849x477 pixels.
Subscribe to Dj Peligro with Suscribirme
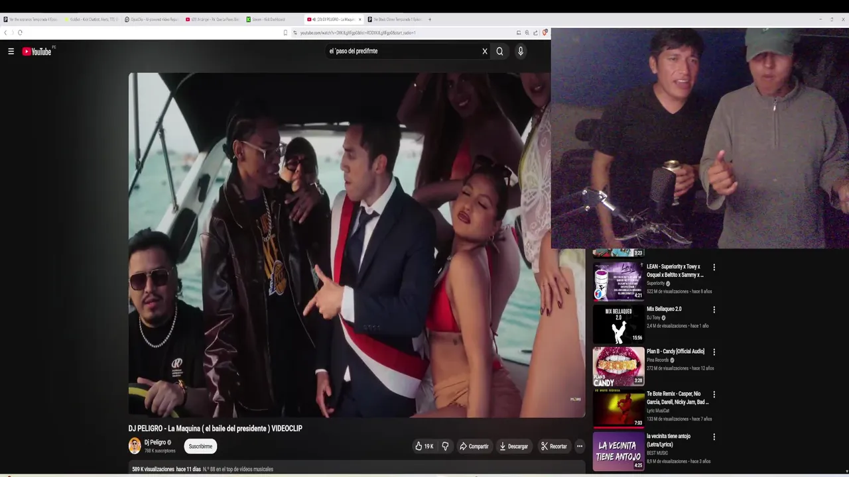(x=200, y=447)
